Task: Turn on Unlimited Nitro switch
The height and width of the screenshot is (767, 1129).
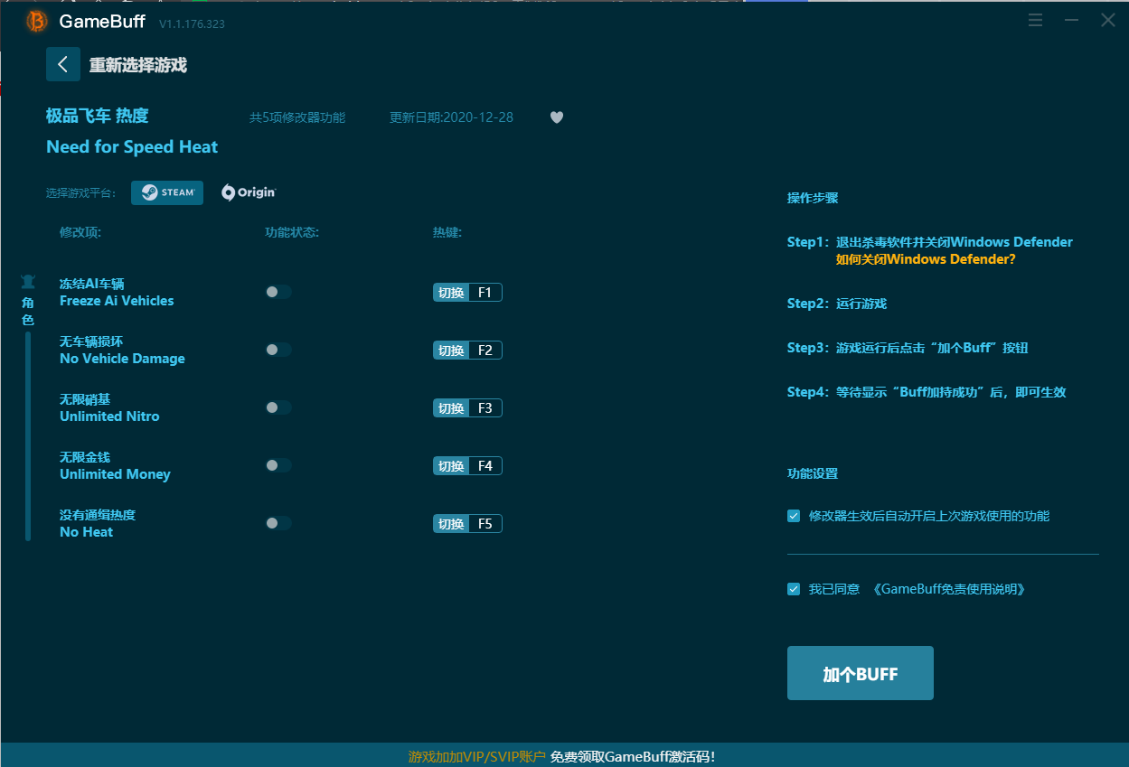Action: (x=278, y=407)
